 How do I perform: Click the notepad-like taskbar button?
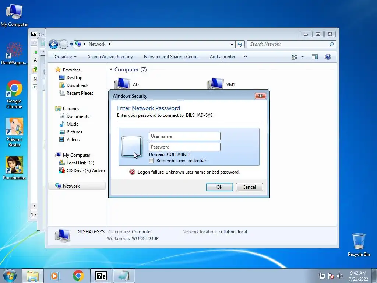(124, 276)
